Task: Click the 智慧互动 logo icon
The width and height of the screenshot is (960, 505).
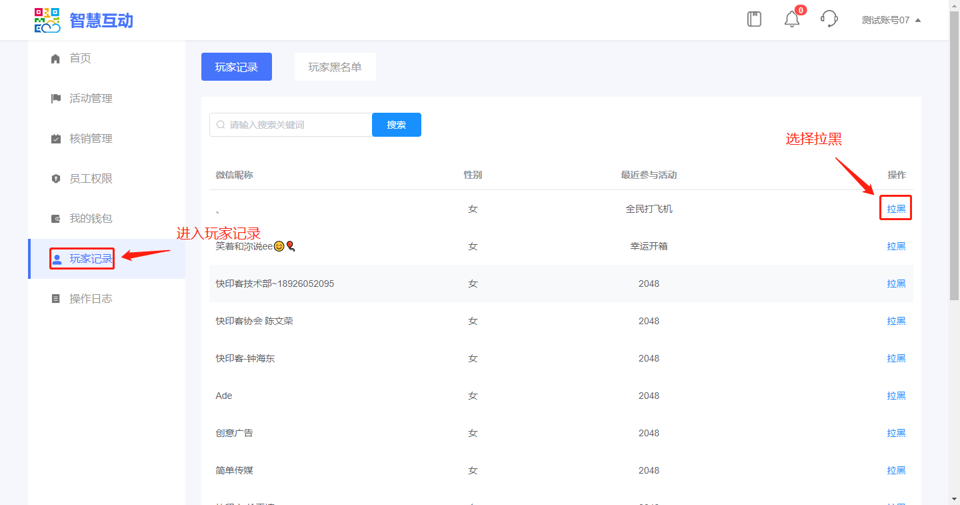Action: [x=47, y=20]
